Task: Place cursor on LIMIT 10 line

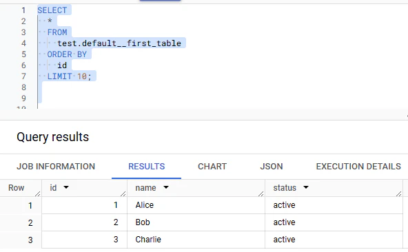Action: [x=69, y=76]
